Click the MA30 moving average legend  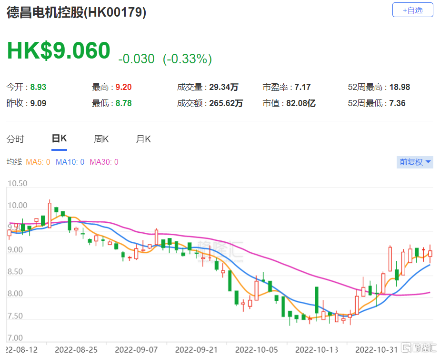(x=104, y=162)
